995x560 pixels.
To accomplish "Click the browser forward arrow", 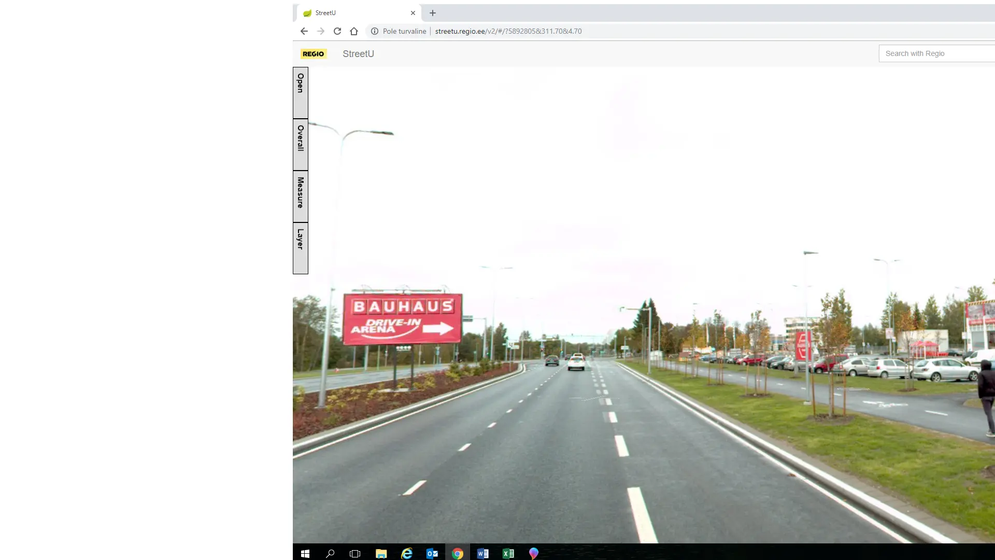I will [321, 31].
